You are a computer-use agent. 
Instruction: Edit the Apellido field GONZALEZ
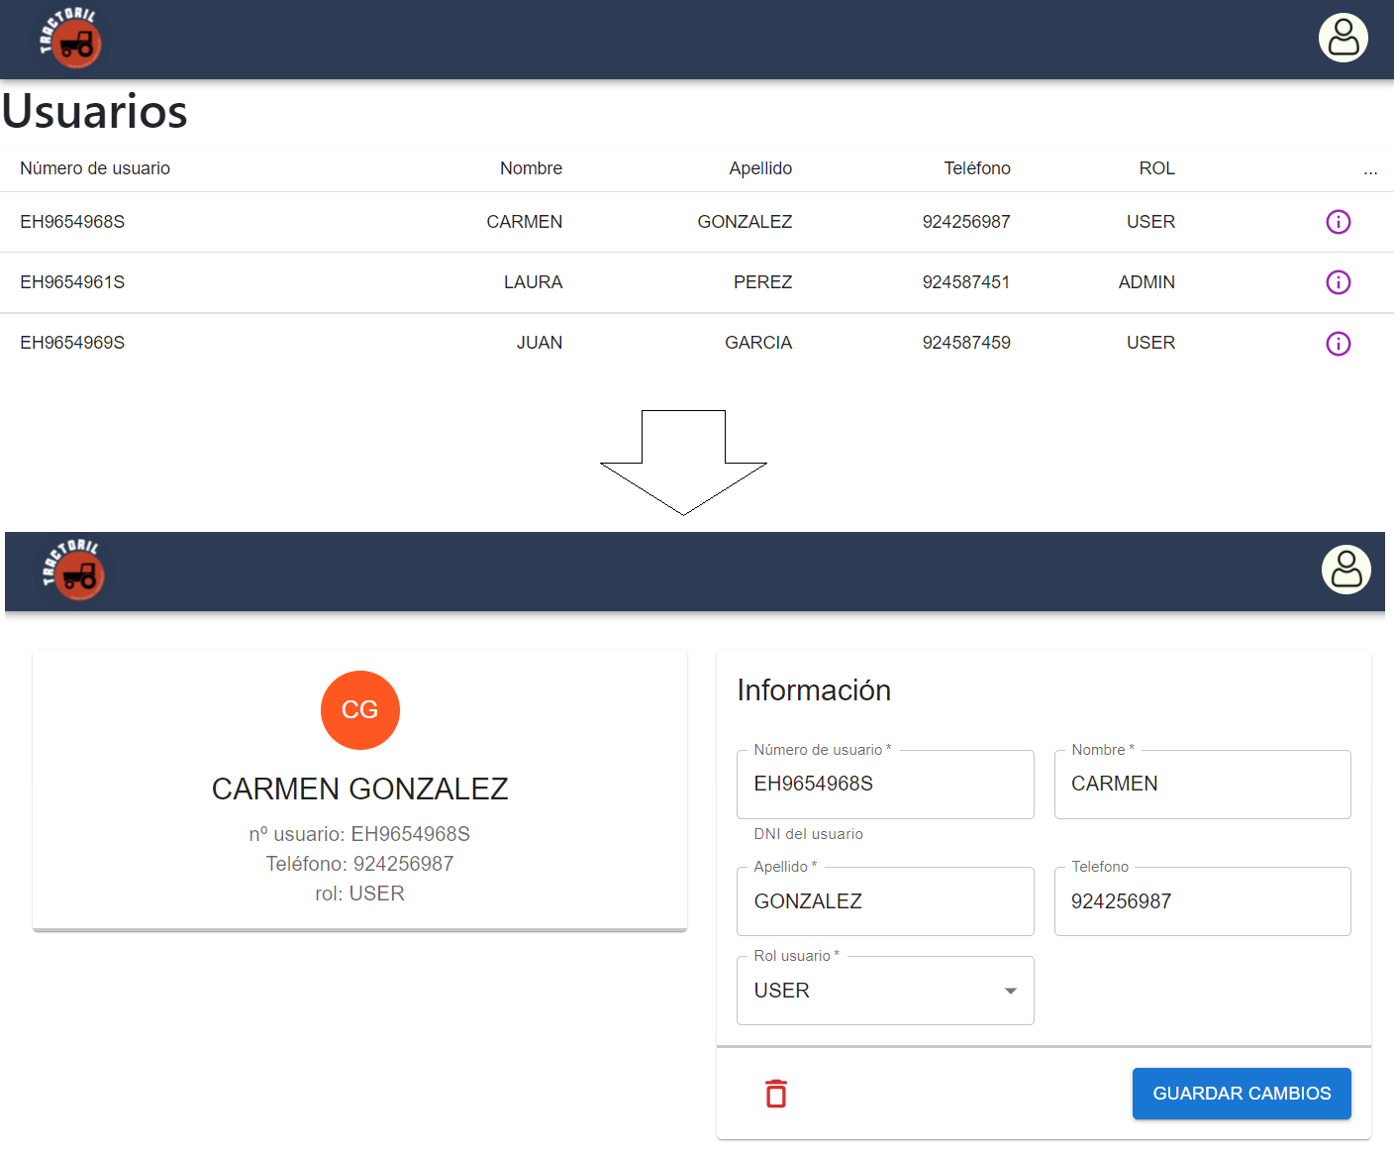[x=884, y=901]
